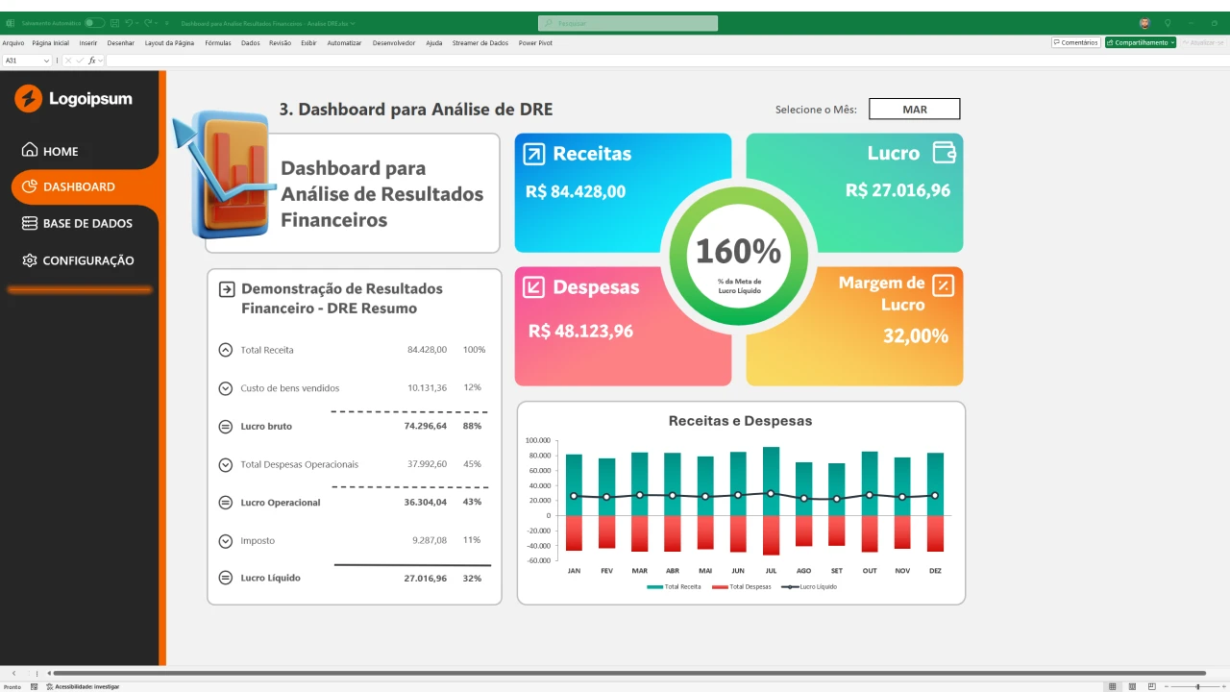Open the Power Pivot ribbon tab
The image size is (1230, 692).
click(535, 43)
